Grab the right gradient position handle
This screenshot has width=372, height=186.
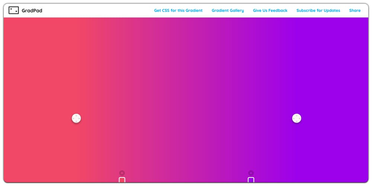pos(296,118)
